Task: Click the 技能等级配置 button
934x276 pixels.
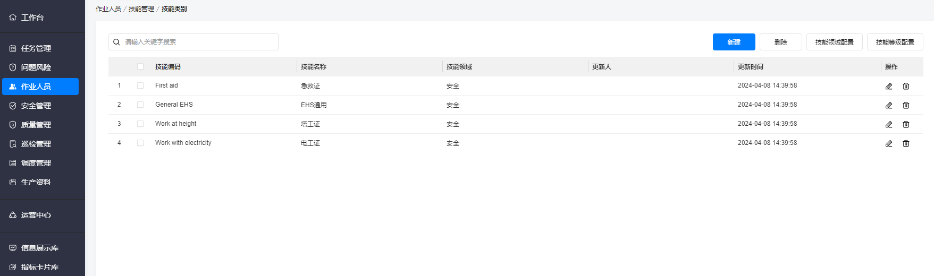Action: pyautogui.click(x=895, y=42)
